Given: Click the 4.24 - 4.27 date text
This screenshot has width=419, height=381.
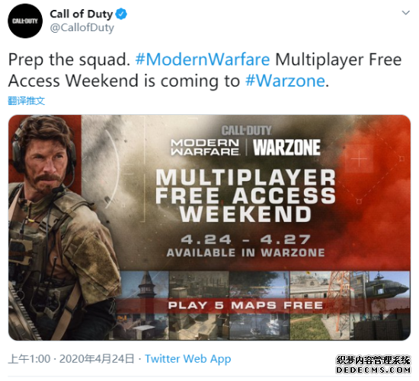Looking at the screenshot, I should coord(245,240).
